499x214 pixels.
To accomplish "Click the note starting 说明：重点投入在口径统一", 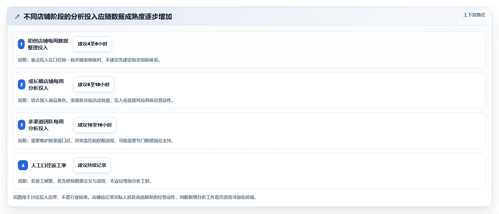I will coord(90,60).
